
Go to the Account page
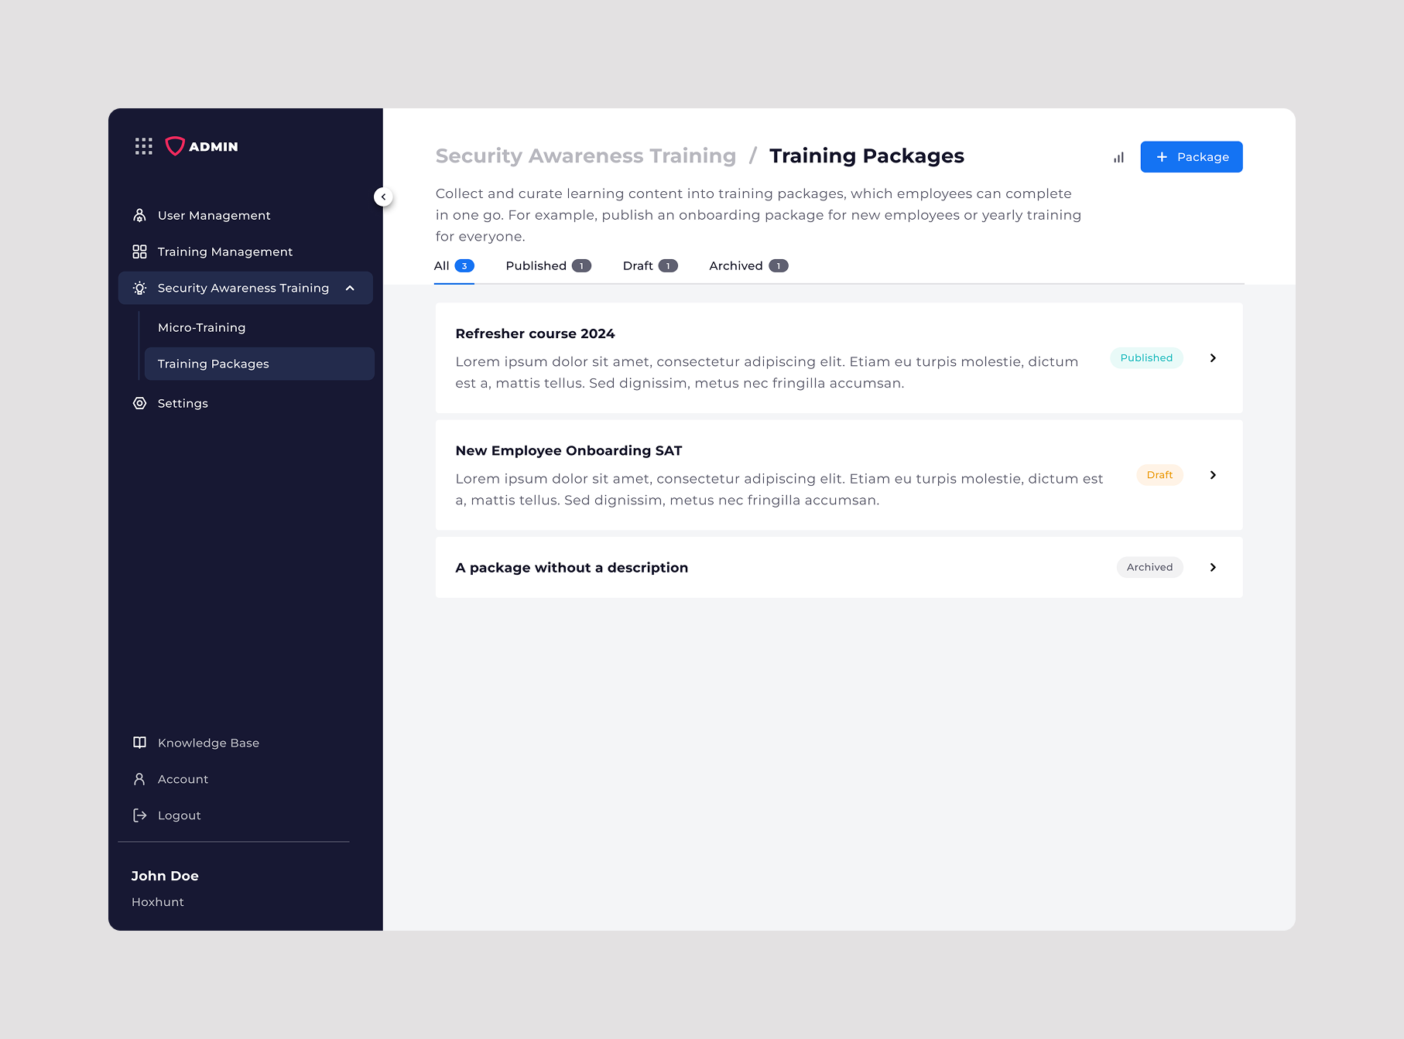point(183,779)
